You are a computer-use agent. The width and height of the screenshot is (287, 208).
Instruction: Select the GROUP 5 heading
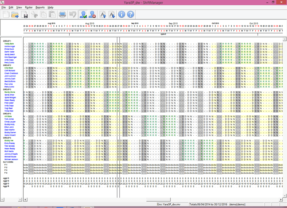[7, 138]
